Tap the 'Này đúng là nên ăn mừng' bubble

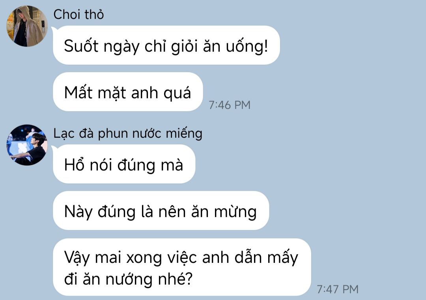(x=161, y=211)
